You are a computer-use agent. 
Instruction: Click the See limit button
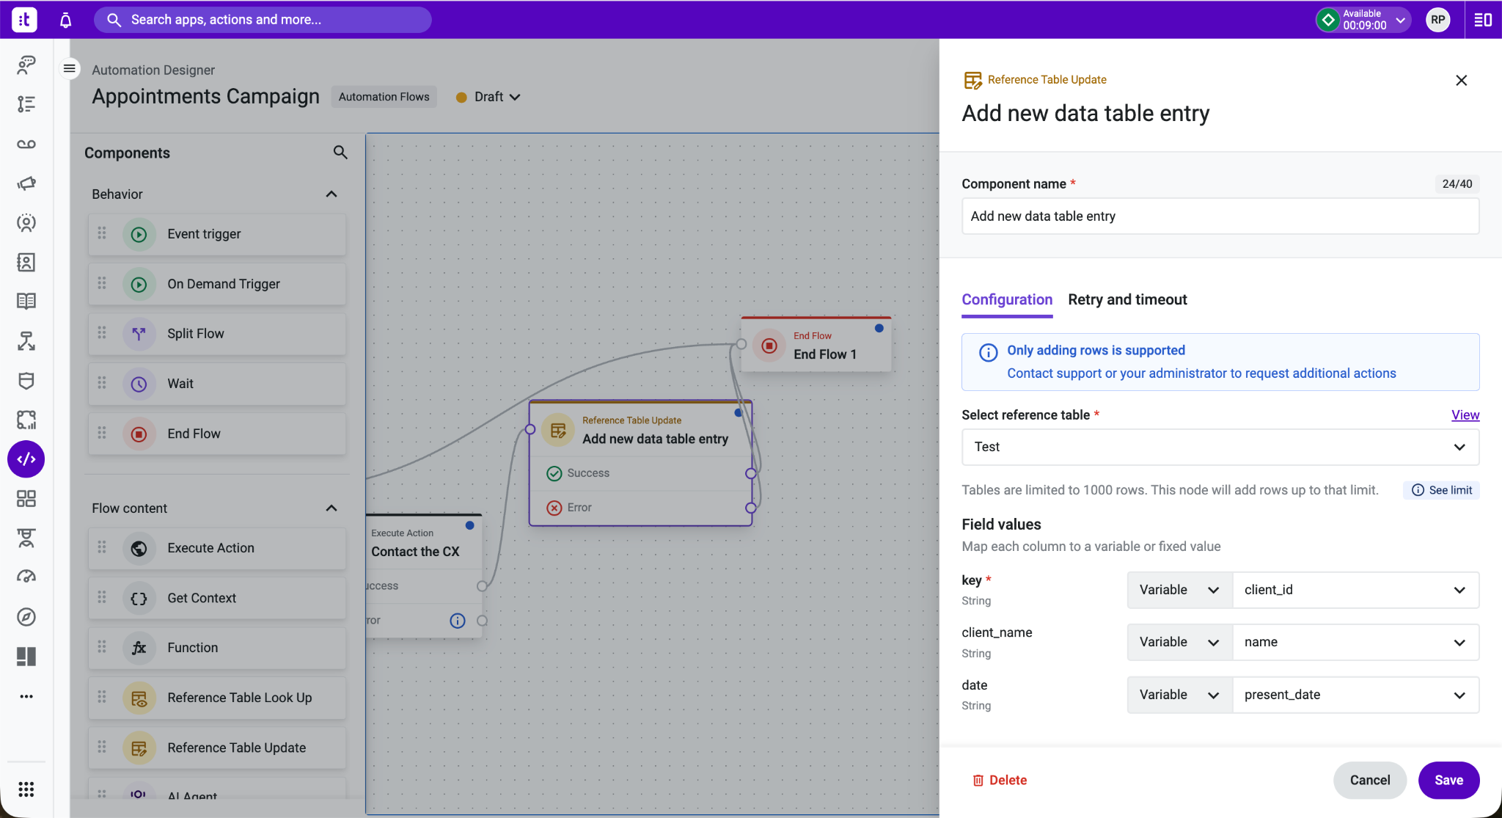(x=1442, y=490)
